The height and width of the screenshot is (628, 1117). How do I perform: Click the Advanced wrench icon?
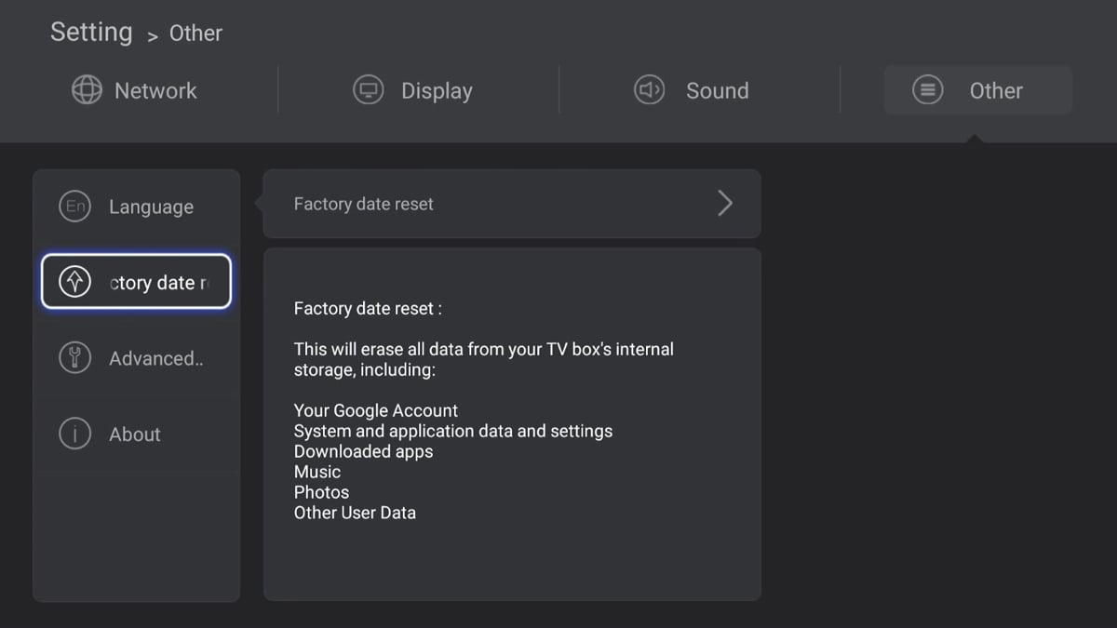74,358
